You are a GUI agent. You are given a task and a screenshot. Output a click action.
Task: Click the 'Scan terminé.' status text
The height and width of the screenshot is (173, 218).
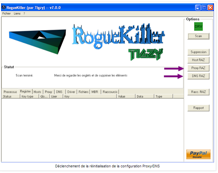pyautogui.click(x=24, y=76)
